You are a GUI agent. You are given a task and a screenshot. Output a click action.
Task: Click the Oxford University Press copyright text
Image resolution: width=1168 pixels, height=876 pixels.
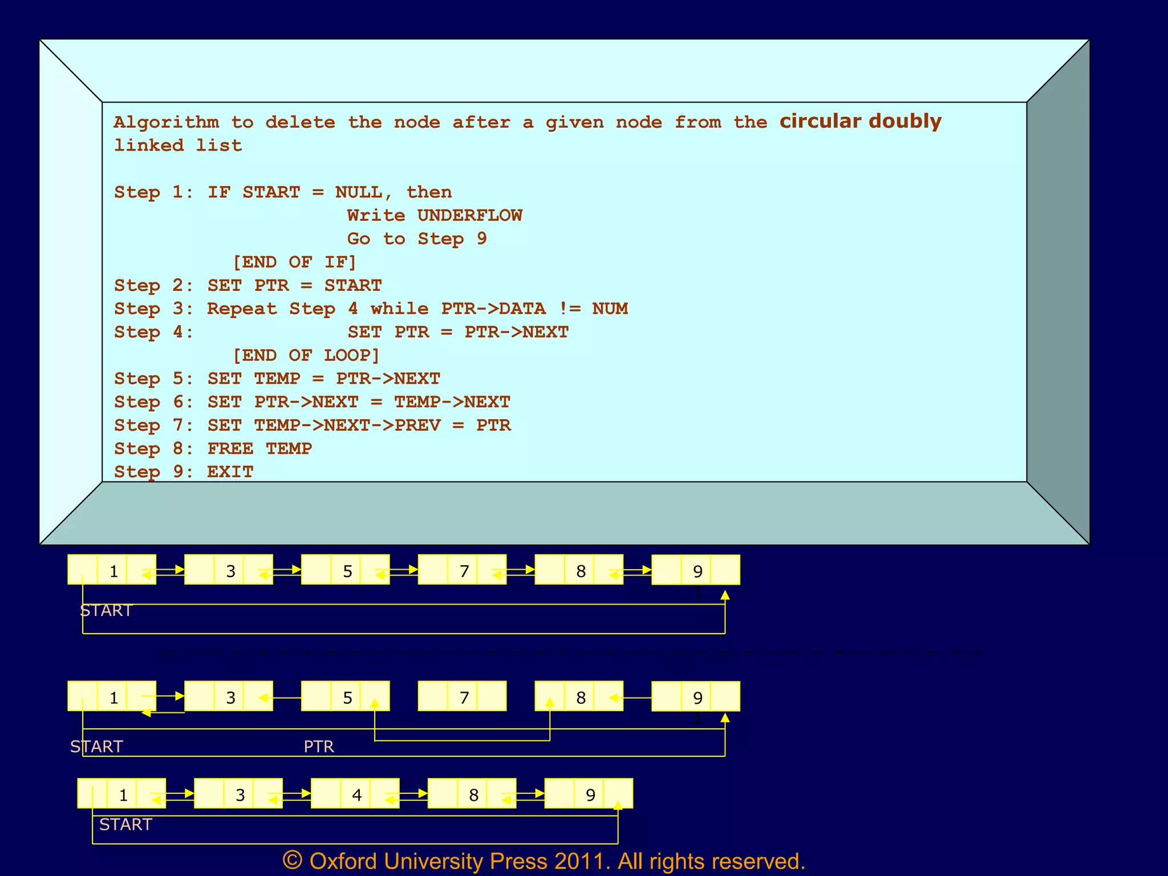(544, 861)
